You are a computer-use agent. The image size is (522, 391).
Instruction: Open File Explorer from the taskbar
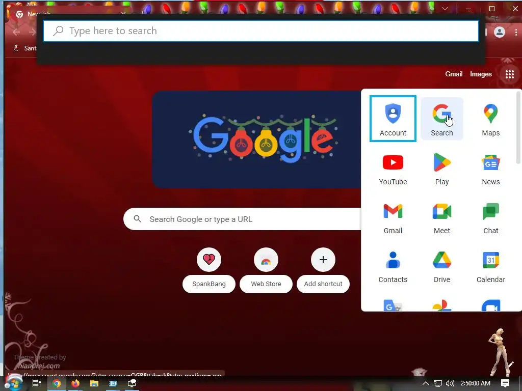[x=94, y=383]
